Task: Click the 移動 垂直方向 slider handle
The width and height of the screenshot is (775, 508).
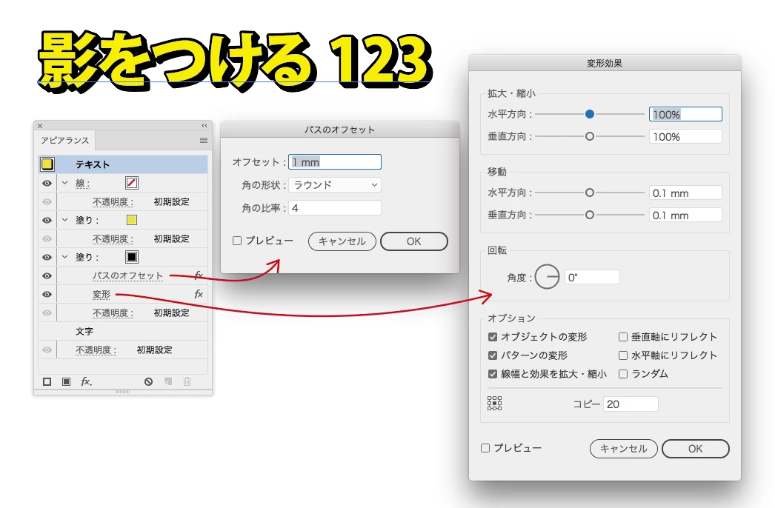Action: [590, 215]
